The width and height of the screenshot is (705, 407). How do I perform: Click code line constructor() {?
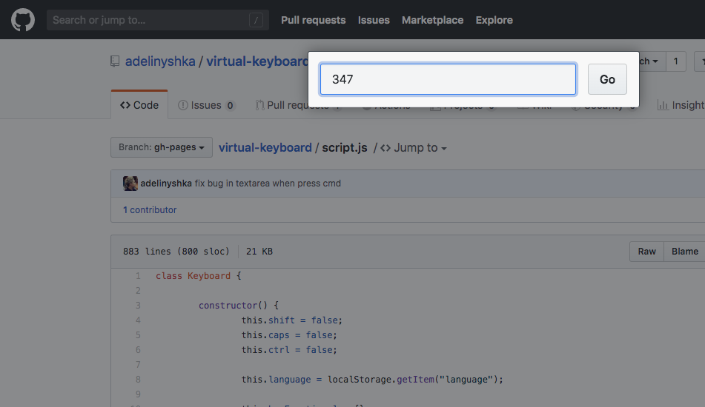tap(238, 306)
